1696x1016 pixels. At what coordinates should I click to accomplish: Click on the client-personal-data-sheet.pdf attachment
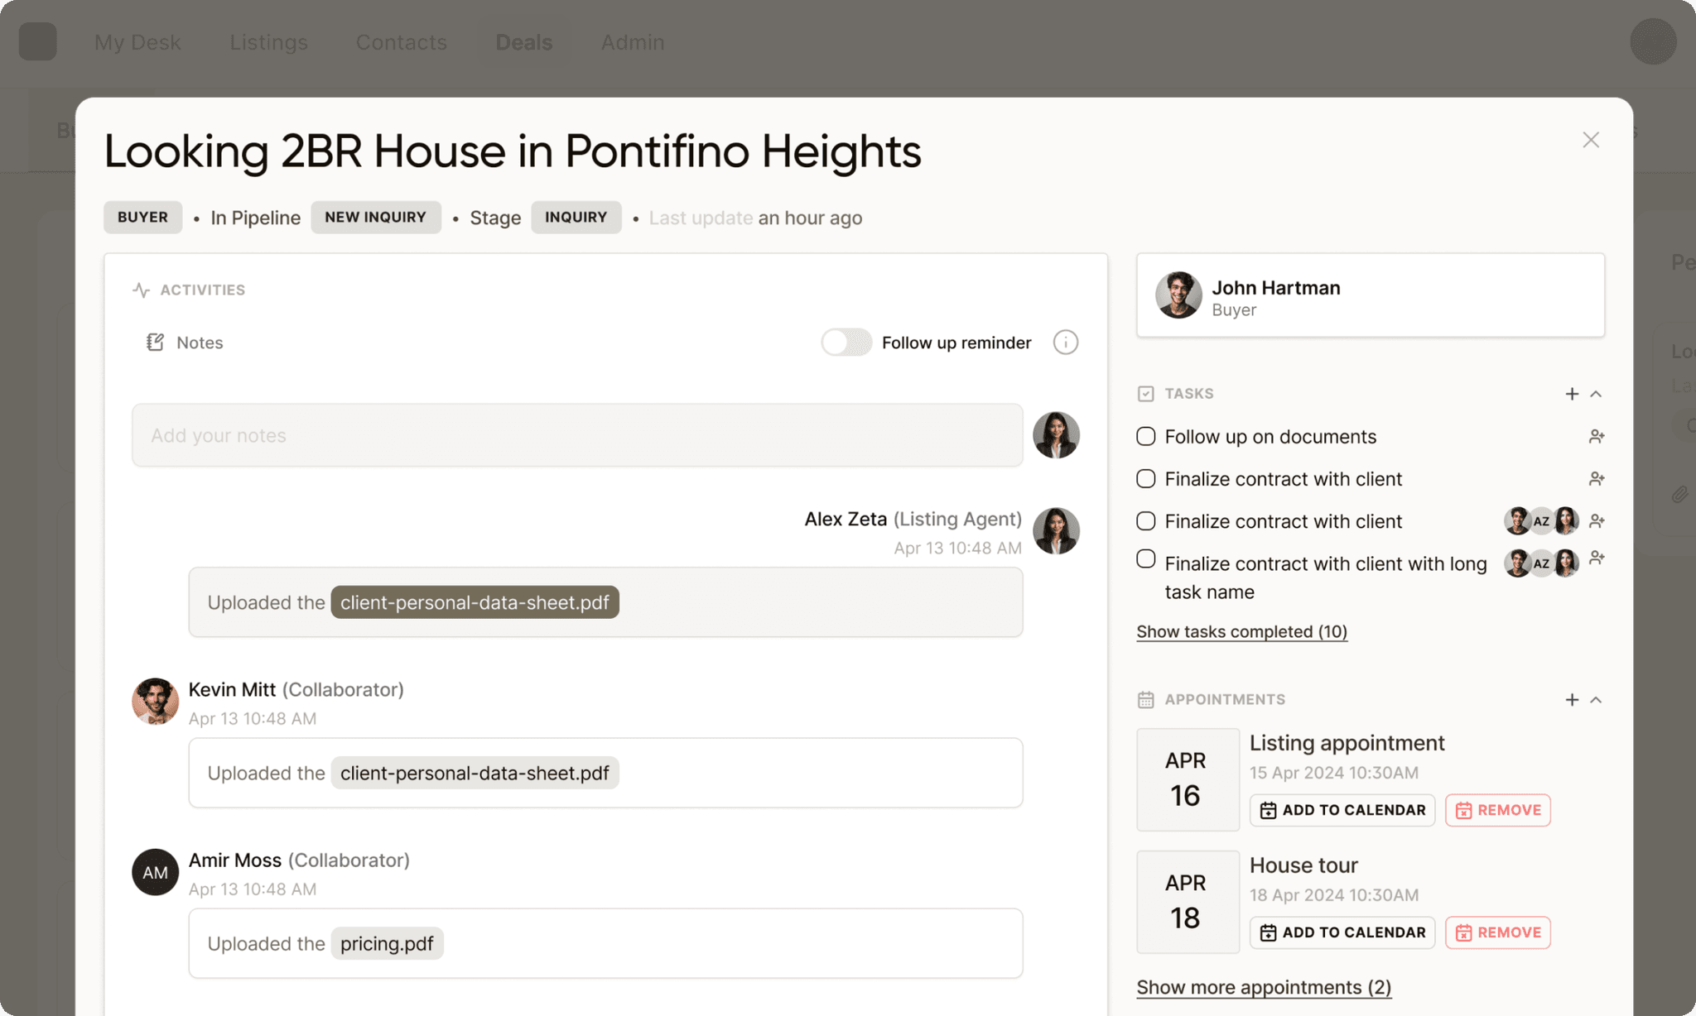[474, 602]
